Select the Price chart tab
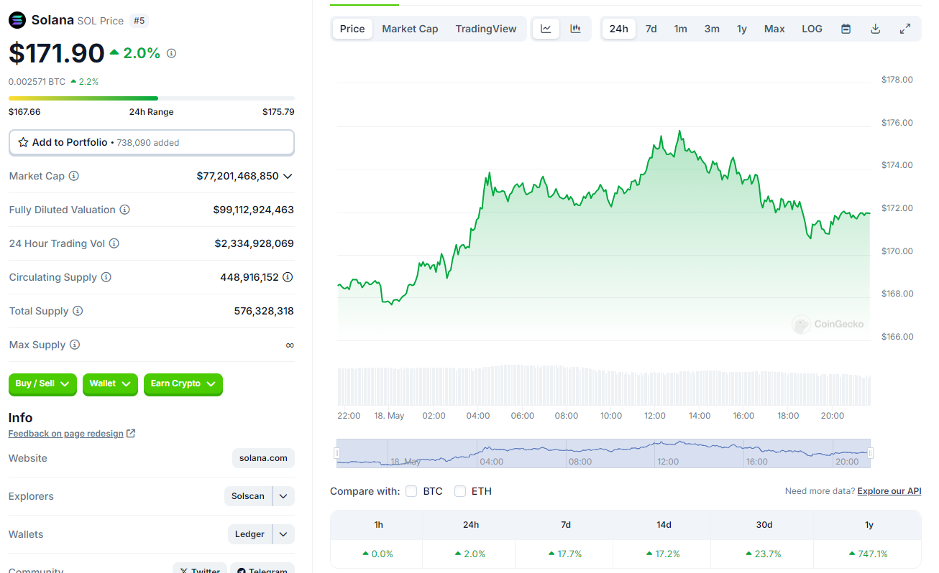This screenshot has width=939, height=573. click(352, 29)
